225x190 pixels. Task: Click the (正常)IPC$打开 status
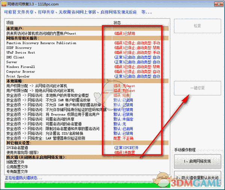coord(126,148)
